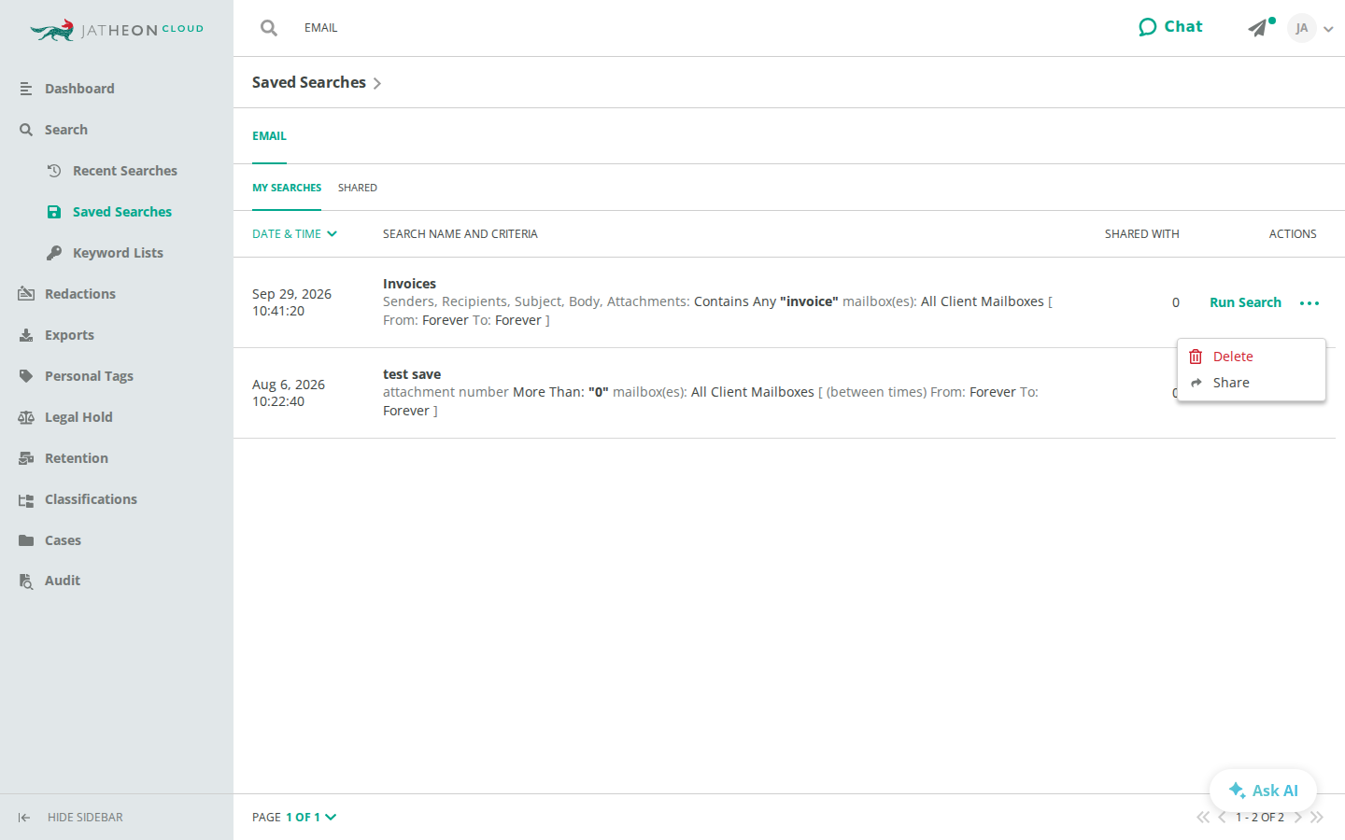This screenshot has height=840, width=1345.
Task: Click the Saved Searches breadcrumb chevron
Action: 377,83
